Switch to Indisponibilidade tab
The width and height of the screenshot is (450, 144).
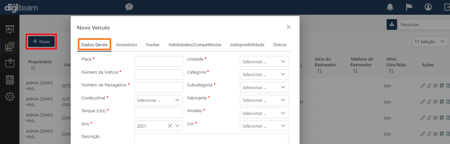pyautogui.click(x=247, y=45)
